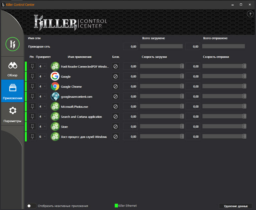The image size is (256, 210).
Task: Open priority dropdown for Store
Action: (42, 127)
